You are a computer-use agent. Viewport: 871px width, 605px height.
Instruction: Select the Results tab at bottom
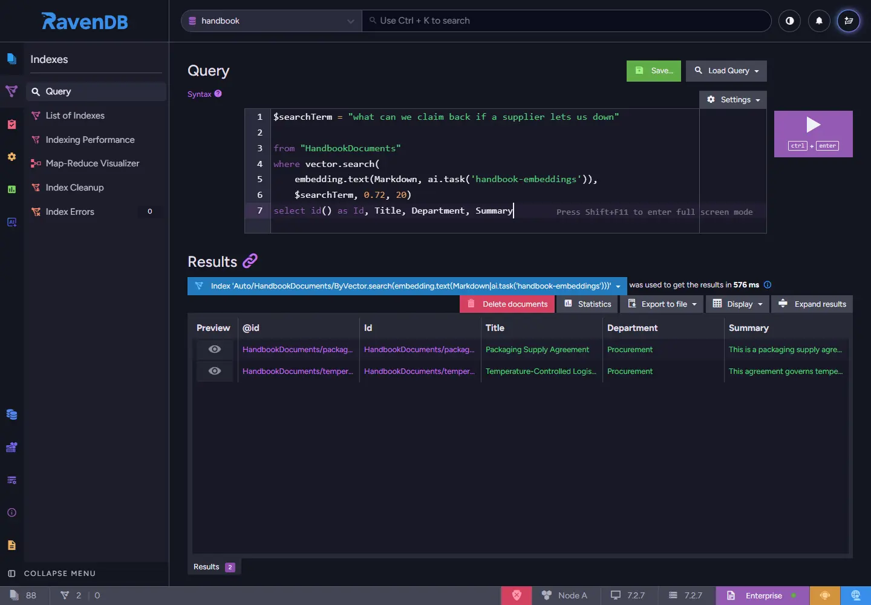pos(214,567)
